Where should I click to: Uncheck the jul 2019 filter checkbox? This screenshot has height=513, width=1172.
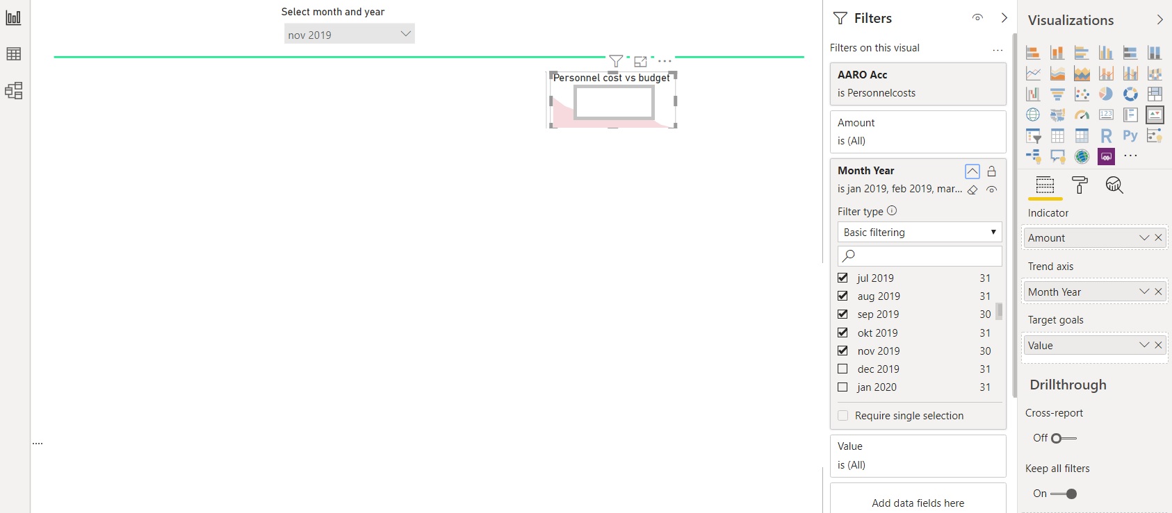coord(843,278)
